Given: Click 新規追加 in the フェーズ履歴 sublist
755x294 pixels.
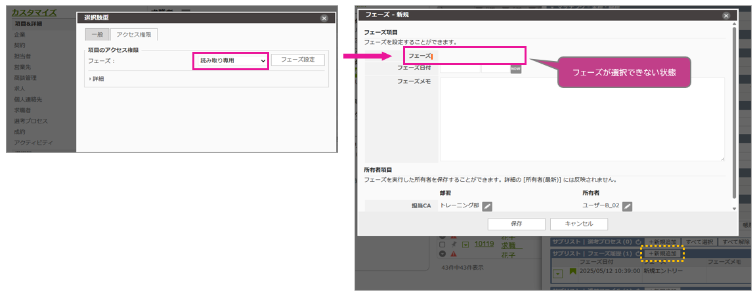Looking at the screenshot, I should [662, 253].
